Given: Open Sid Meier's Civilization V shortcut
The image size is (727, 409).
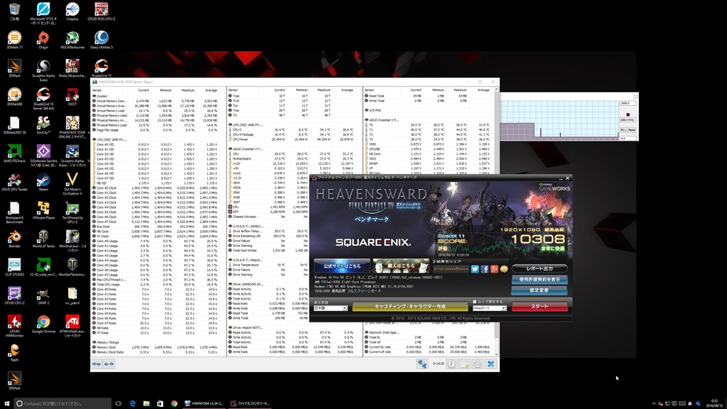Looking at the screenshot, I should (72, 184).
